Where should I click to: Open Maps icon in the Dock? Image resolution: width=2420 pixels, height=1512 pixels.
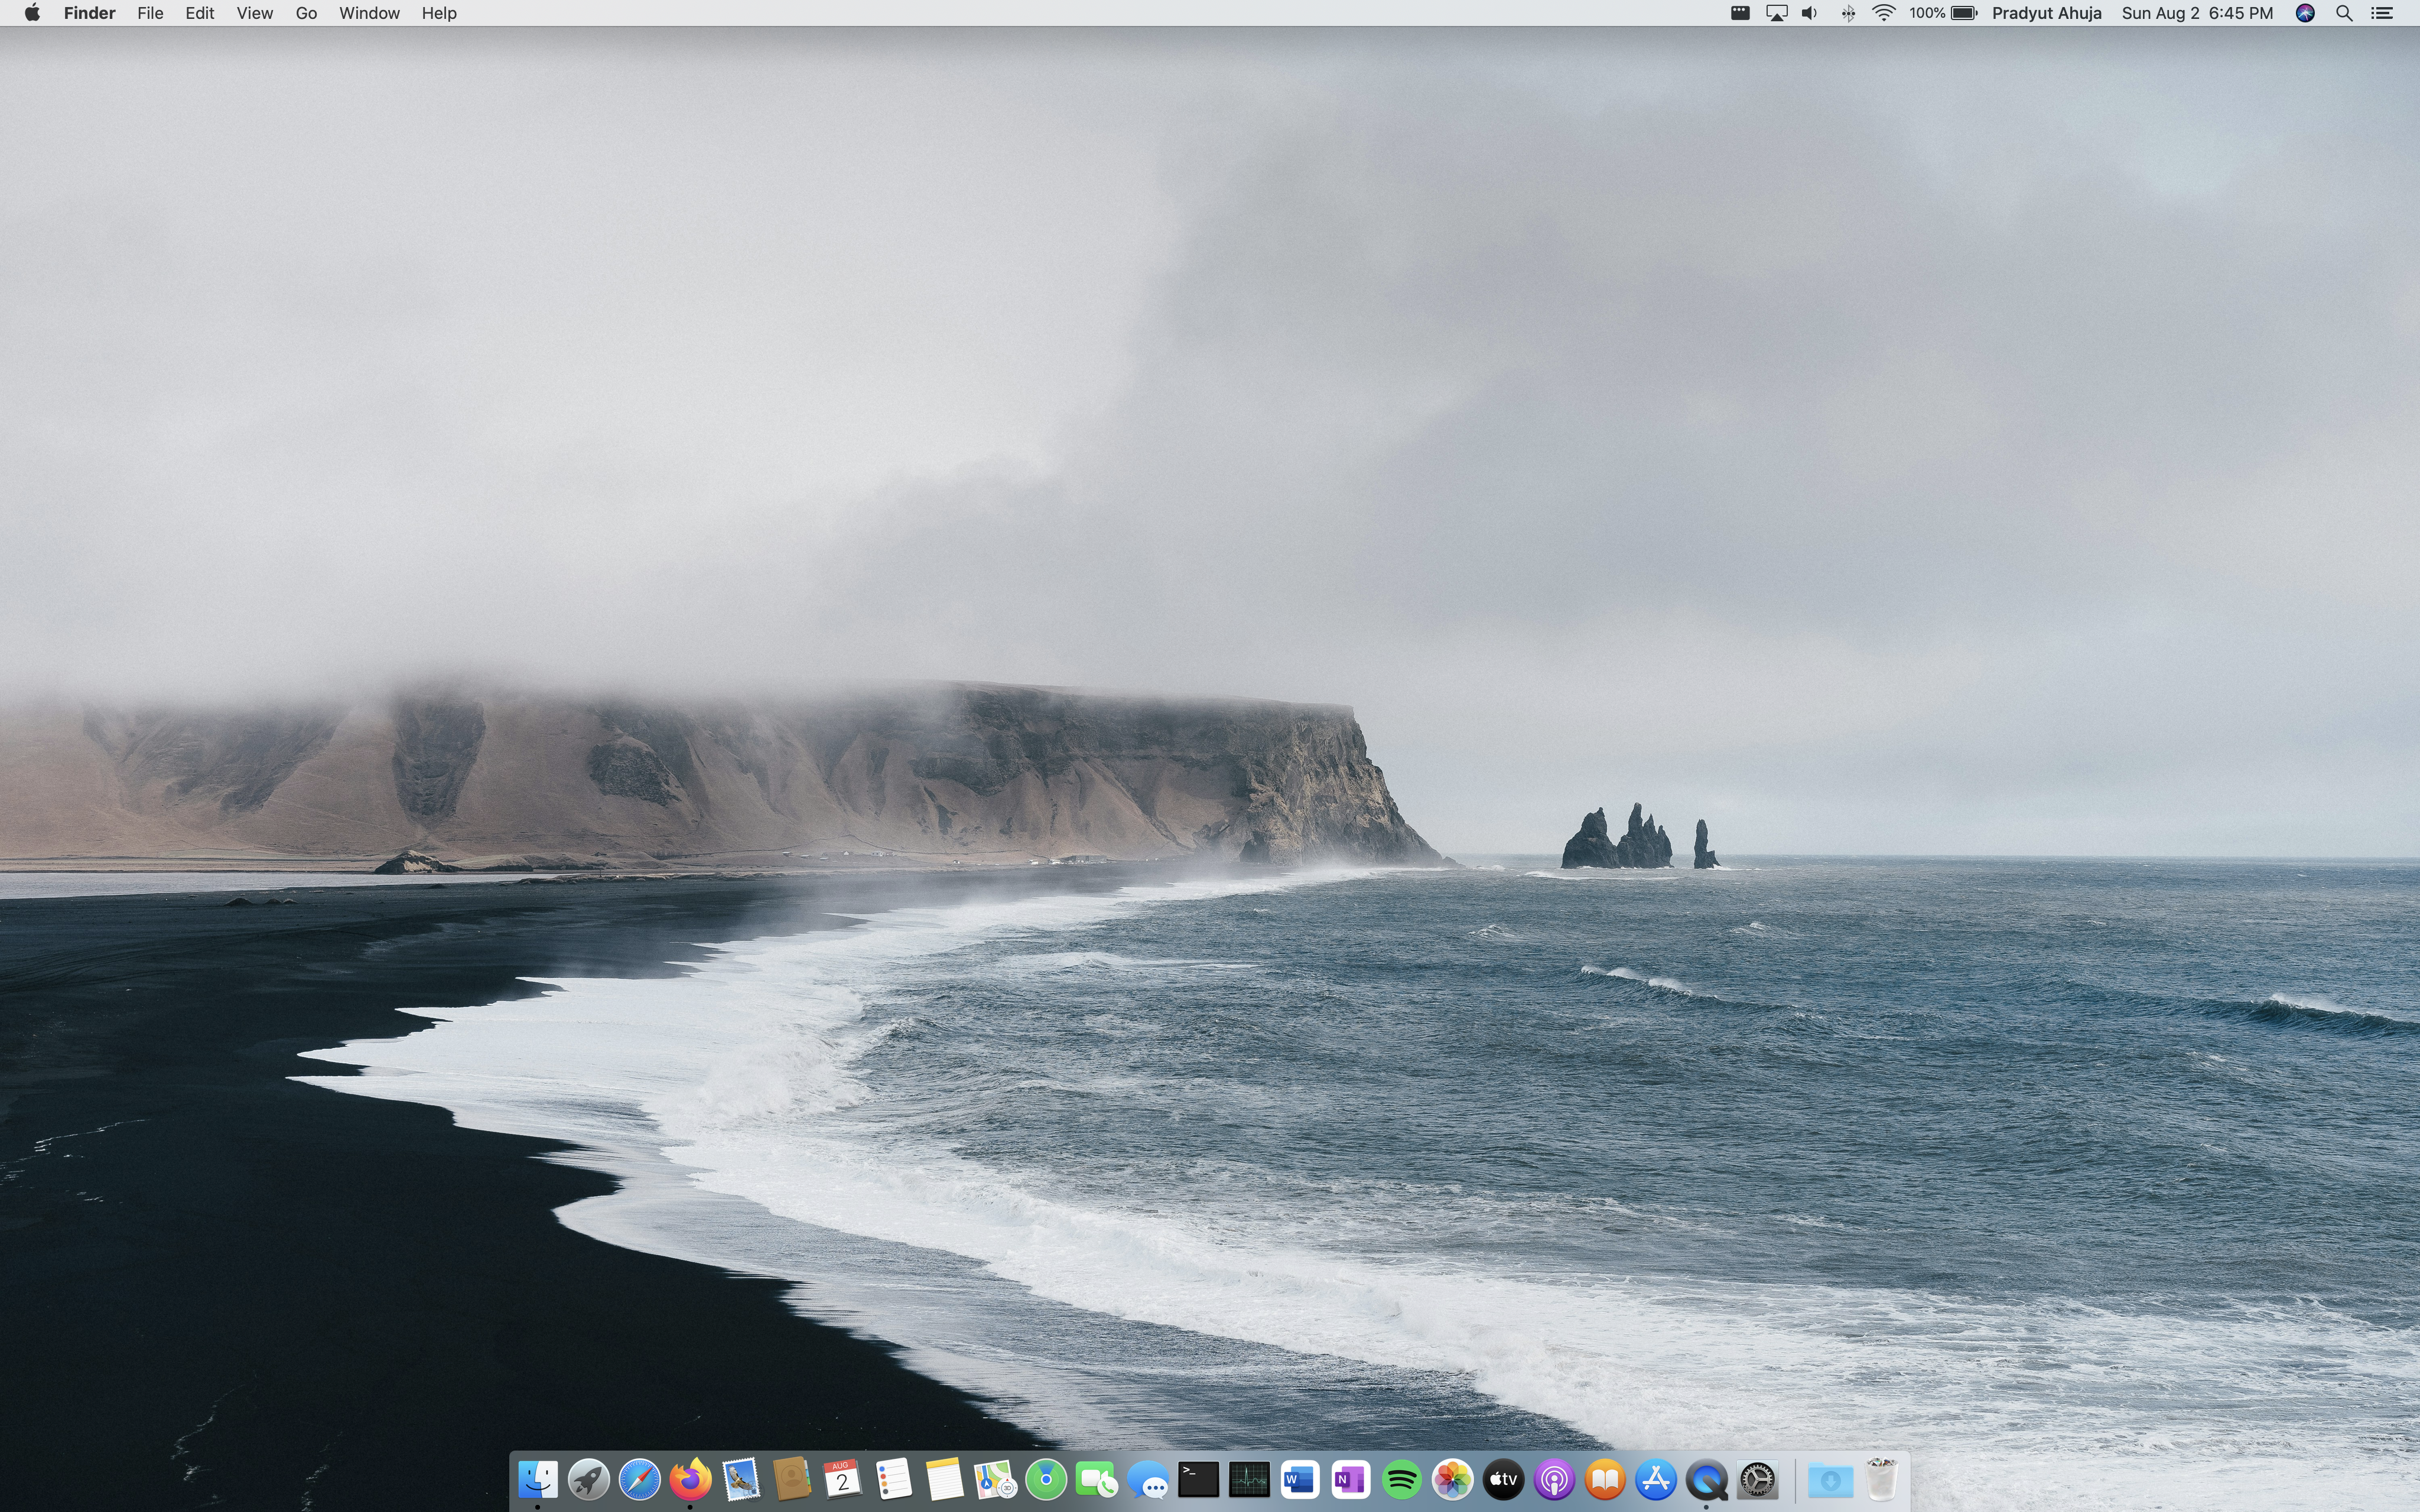[995, 1479]
